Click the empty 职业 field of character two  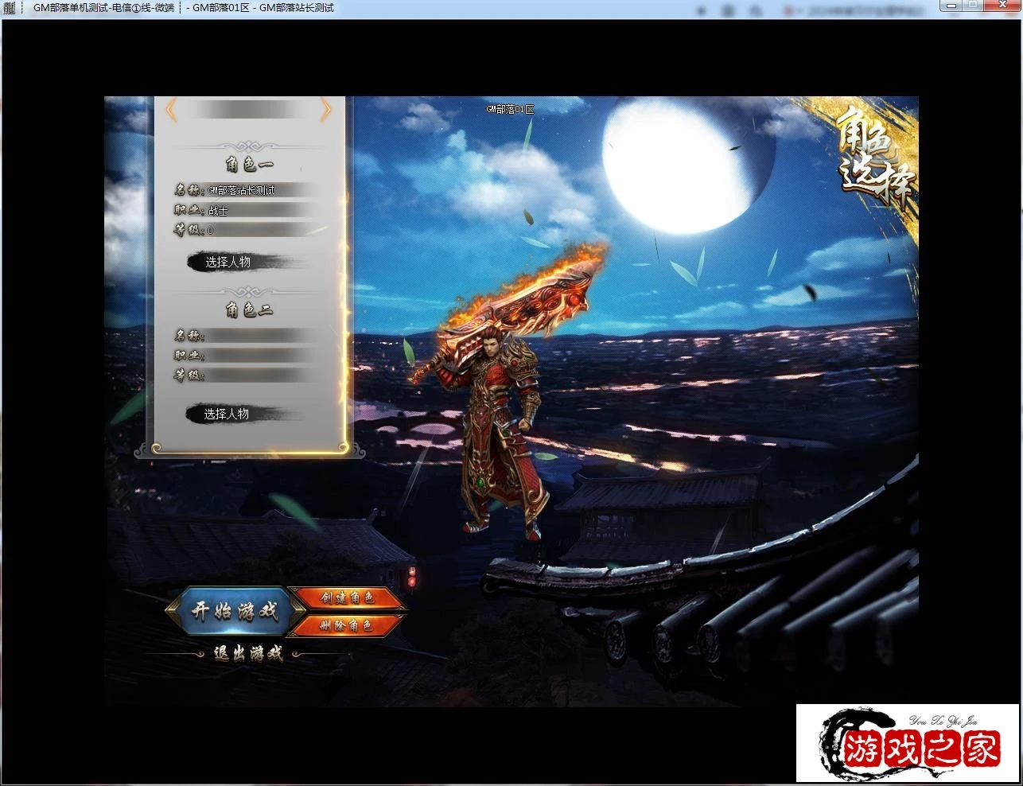[x=259, y=356]
